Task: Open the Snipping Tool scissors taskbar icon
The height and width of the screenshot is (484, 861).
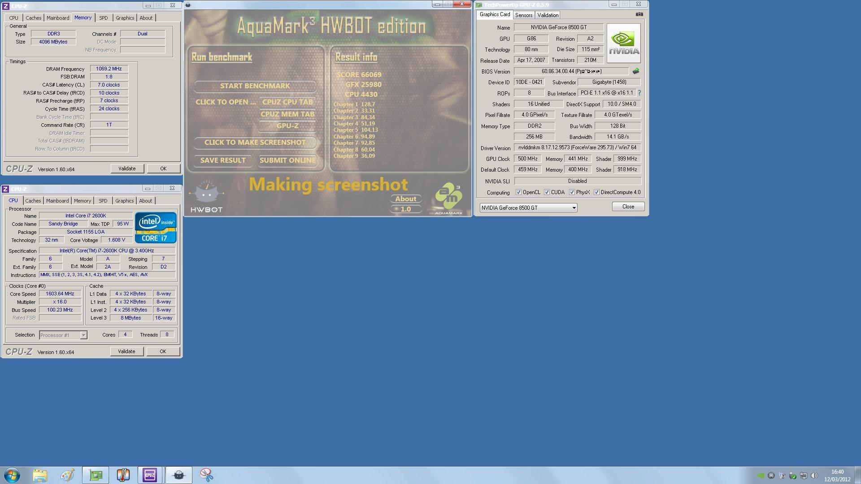Action: coord(206,475)
